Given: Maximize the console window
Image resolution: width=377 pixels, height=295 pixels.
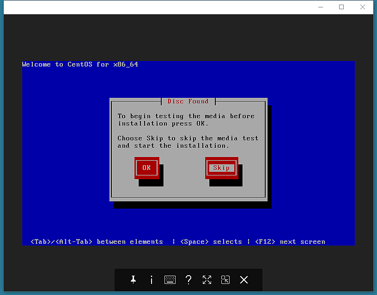Looking at the screenshot, I should [x=341, y=7].
